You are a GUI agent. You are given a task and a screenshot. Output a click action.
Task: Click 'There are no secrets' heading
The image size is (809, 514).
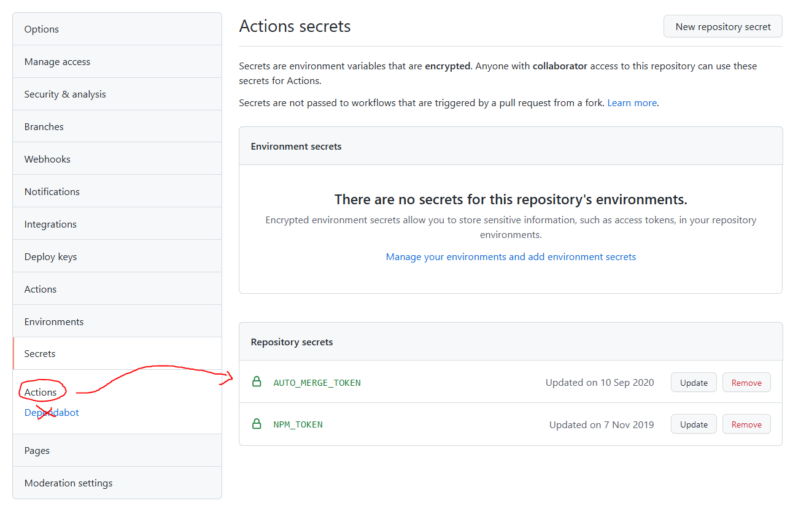pyautogui.click(x=511, y=199)
